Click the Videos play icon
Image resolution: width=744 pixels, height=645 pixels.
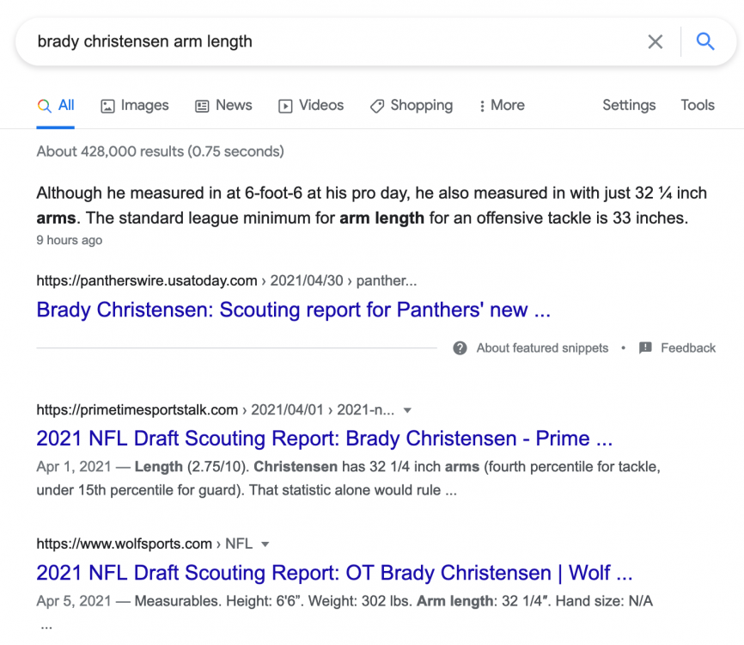[x=285, y=106]
